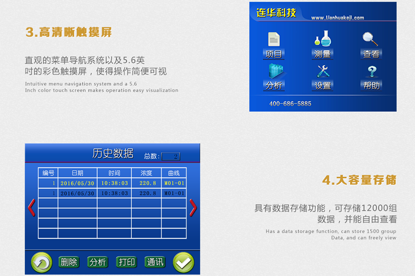Select the 项目 label button
This screenshot has height=276, width=415.
273,54
